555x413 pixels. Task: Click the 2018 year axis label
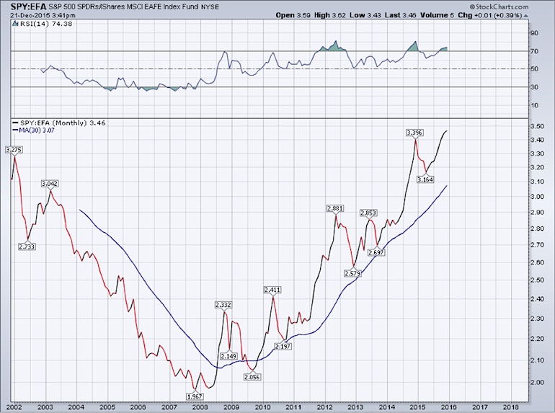coord(512,407)
